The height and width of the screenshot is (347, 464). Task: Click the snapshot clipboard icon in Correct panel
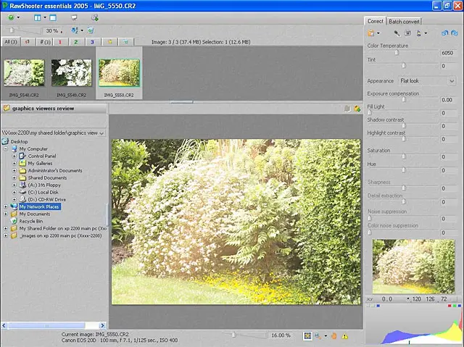click(x=370, y=33)
